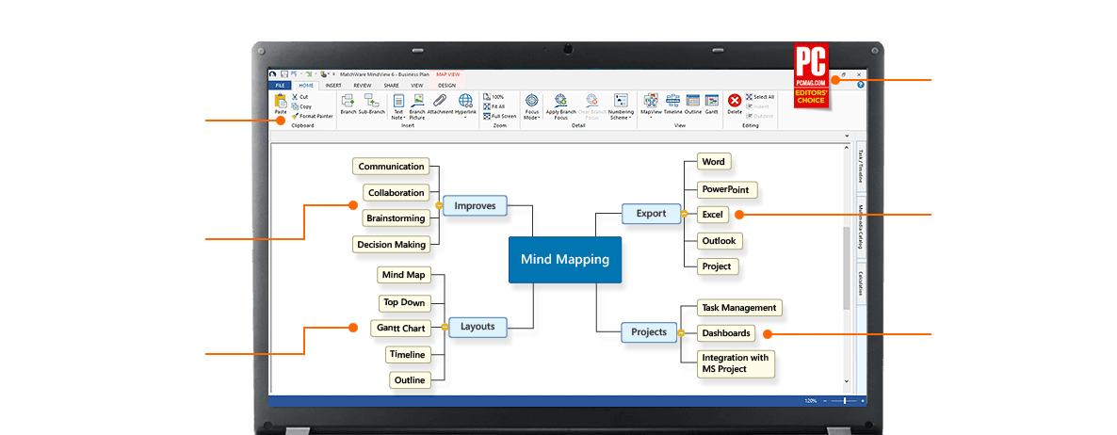Cut the selection using the scissors icon
Image resolution: width=1117 pixels, height=435 pixels.
coord(294,97)
